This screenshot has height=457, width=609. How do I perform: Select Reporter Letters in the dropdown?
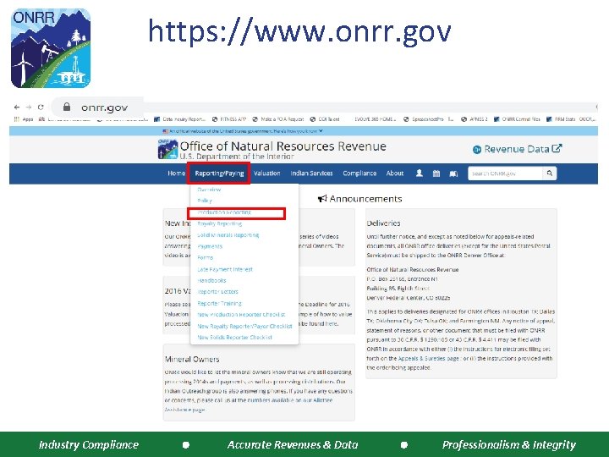[x=217, y=292]
